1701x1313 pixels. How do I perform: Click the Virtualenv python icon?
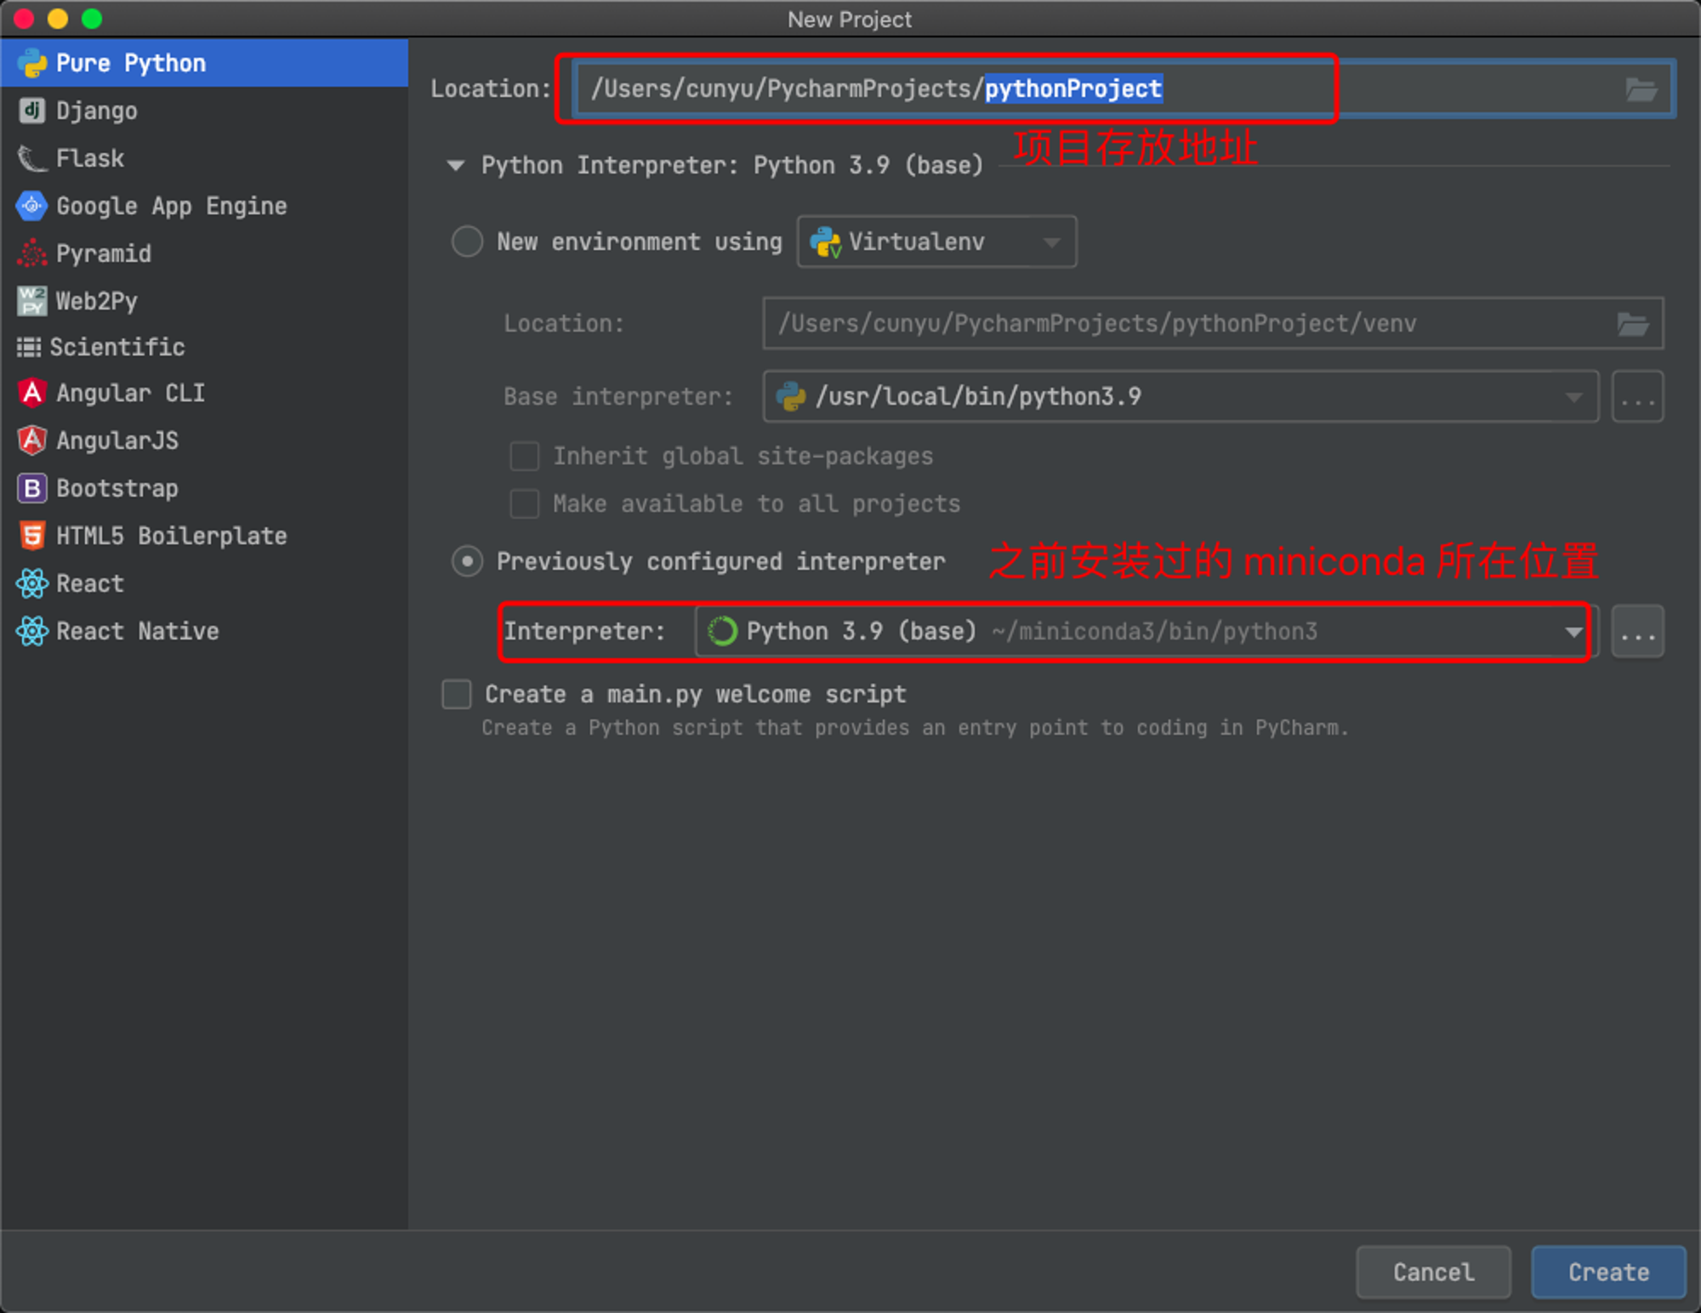click(x=825, y=242)
